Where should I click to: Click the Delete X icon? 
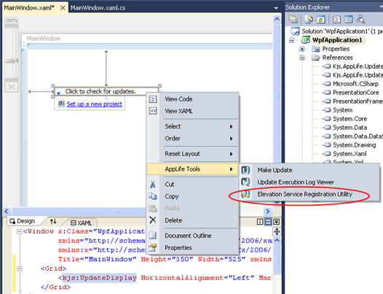tap(153, 220)
